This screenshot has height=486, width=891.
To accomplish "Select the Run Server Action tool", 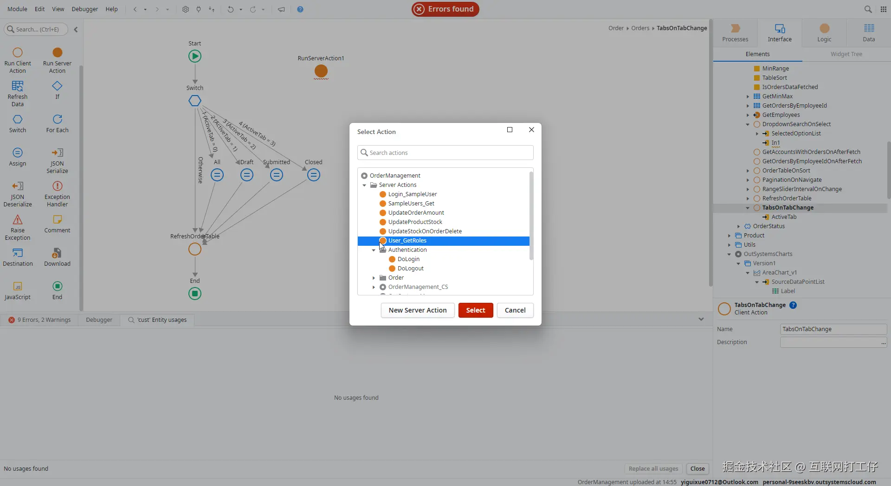I will (57, 60).
